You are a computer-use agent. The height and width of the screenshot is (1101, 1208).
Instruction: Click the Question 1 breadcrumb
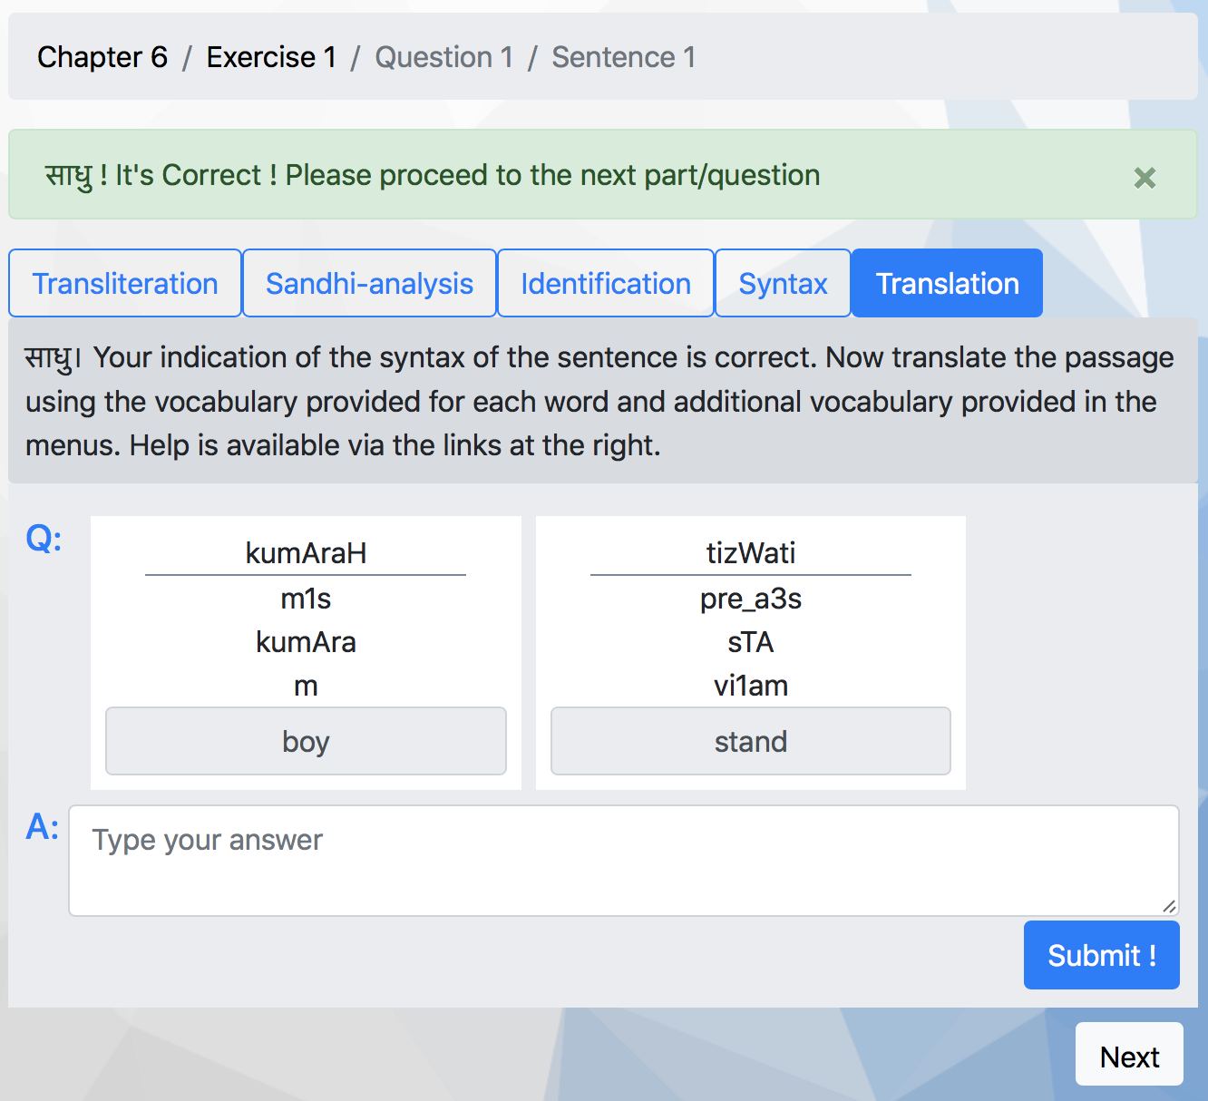coord(444,57)
